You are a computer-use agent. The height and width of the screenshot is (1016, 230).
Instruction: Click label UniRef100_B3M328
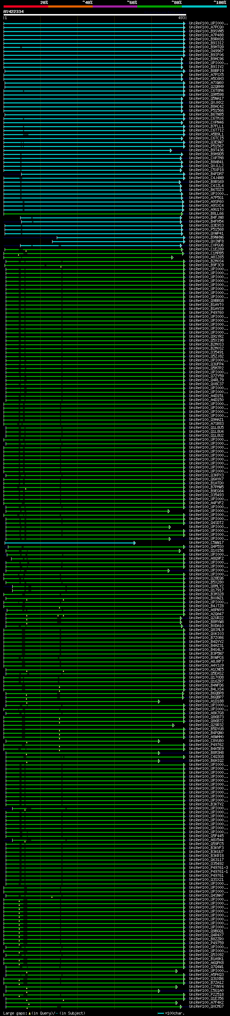pos(206,594)
